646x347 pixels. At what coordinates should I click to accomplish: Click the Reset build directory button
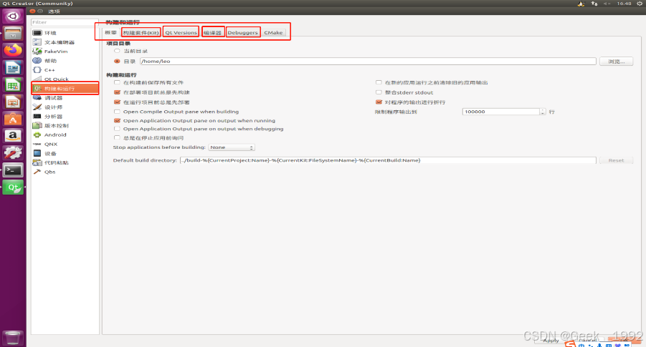pos(616,160)
